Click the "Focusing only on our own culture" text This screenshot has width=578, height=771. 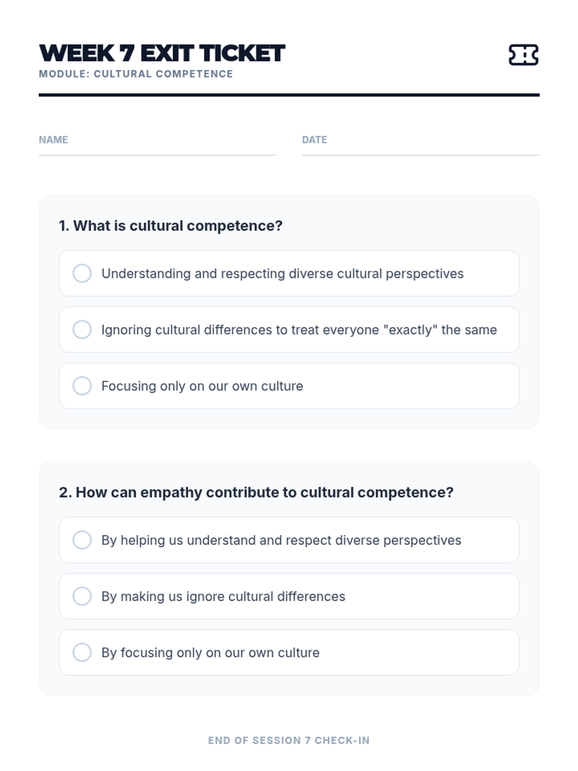coord(202,386)
